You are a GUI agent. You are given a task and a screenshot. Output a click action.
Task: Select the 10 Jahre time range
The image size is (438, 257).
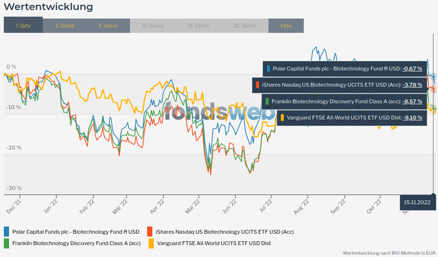pyautogui.click(x=152, y=26)
